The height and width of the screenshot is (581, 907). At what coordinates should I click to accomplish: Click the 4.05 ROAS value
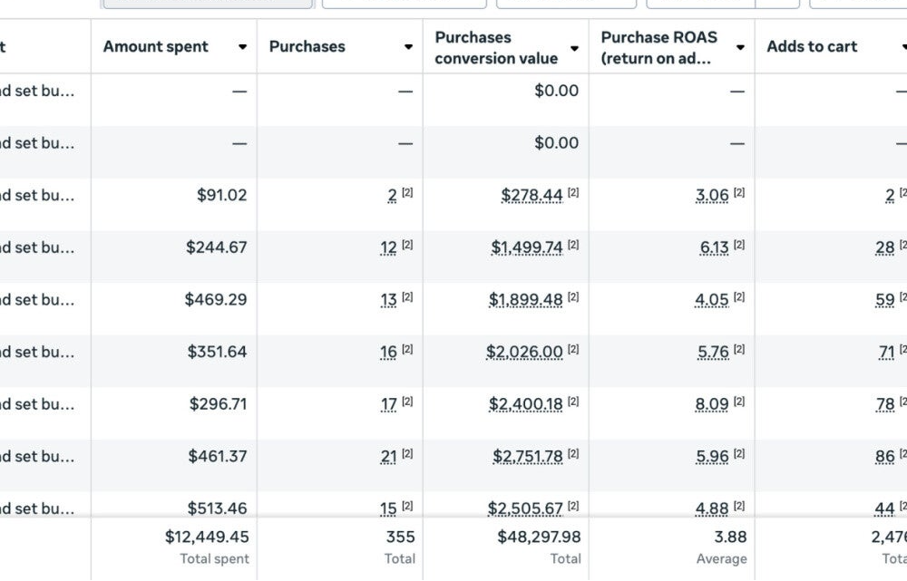pyautogui.click(x=712, y=300)
